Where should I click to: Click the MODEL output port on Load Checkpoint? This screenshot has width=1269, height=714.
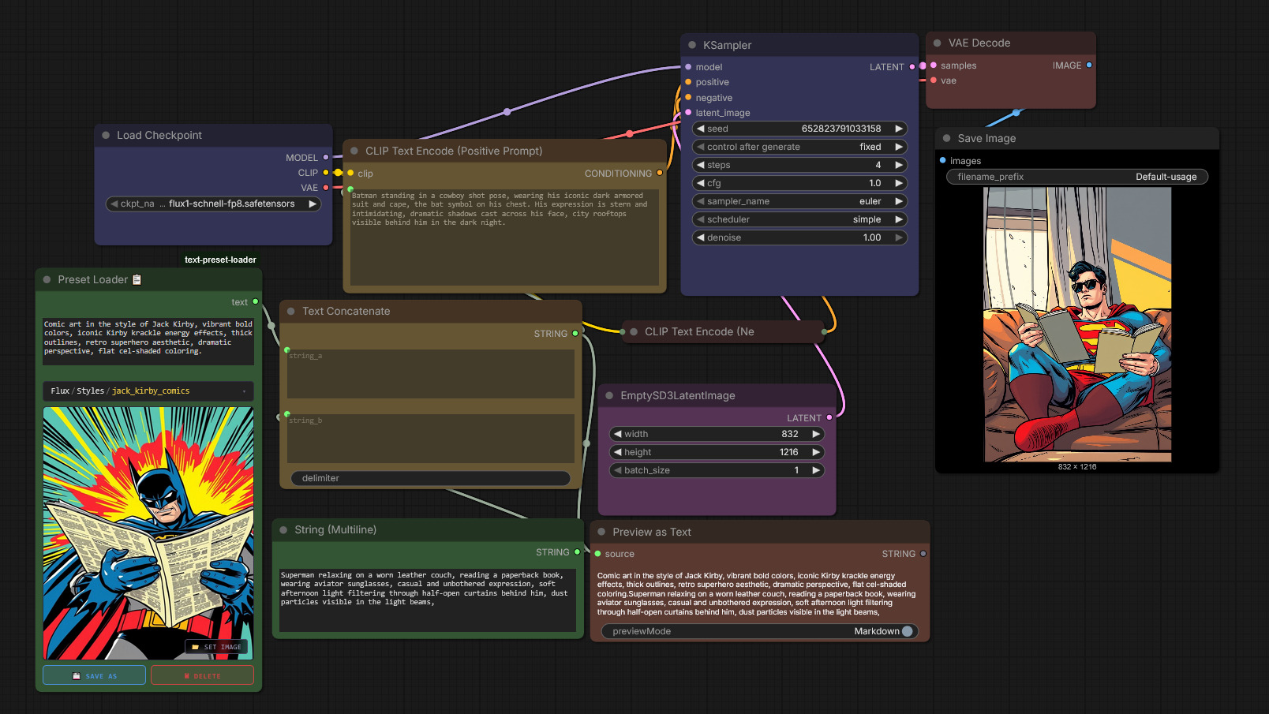[326, 158]
